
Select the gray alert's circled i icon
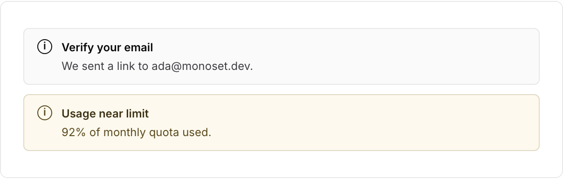click(44, 47)
